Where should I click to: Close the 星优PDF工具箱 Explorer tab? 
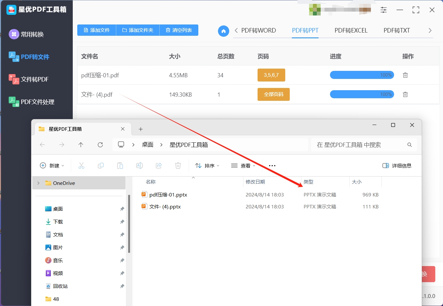[x=123, y=129]
